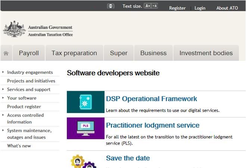The image size is (246, 168).
Task: Click the Australian Taxation Office text logo
Action: (50, 35)
